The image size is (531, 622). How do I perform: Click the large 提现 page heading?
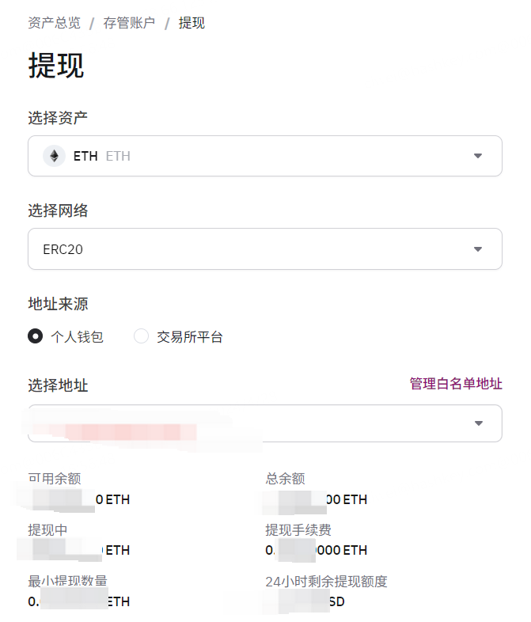click(56, 66)
